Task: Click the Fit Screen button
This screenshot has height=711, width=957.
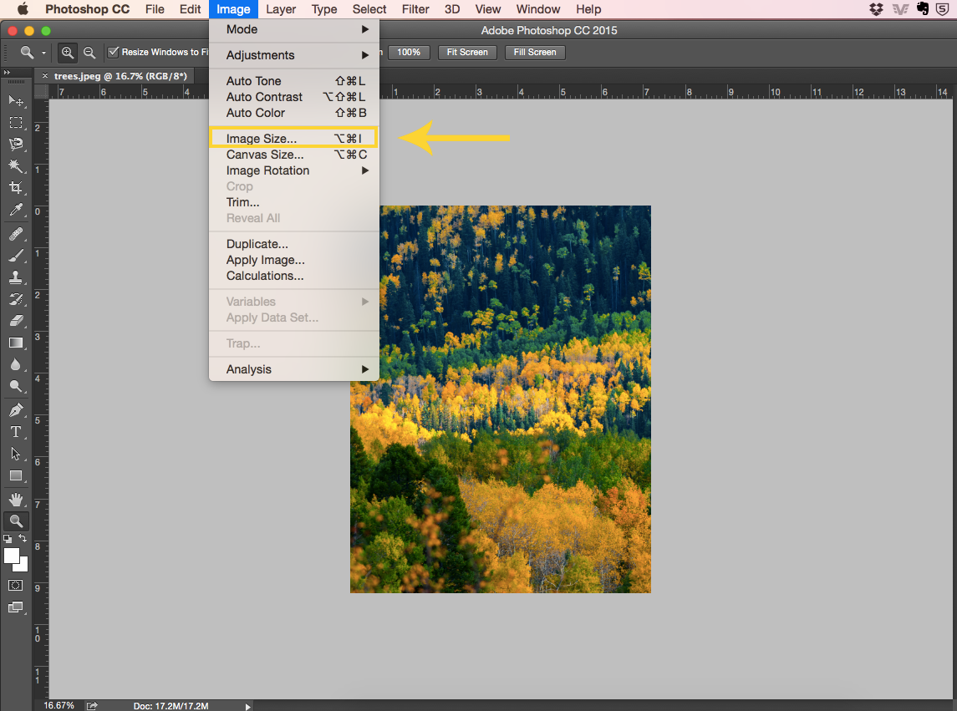Action: pos(467,52)
